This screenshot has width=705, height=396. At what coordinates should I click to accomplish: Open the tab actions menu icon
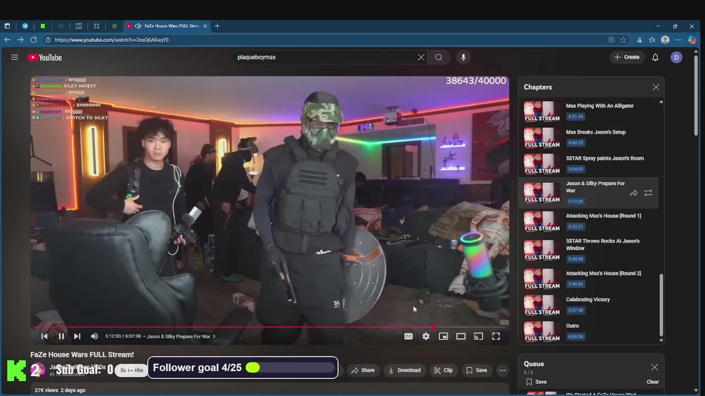point(7,26)
